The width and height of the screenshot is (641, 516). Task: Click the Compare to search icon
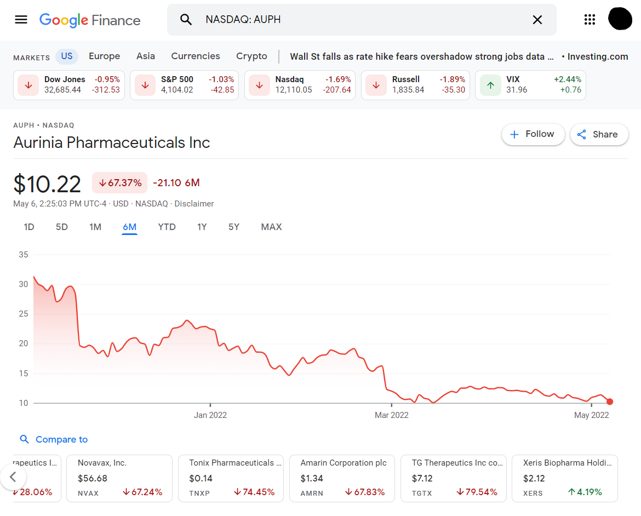tap(25, 439)
